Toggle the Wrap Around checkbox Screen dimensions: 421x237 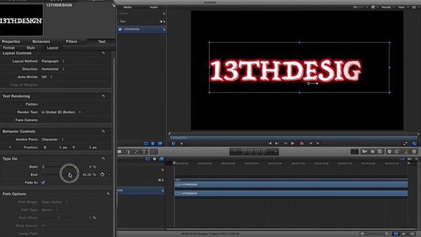click(43, 225)
